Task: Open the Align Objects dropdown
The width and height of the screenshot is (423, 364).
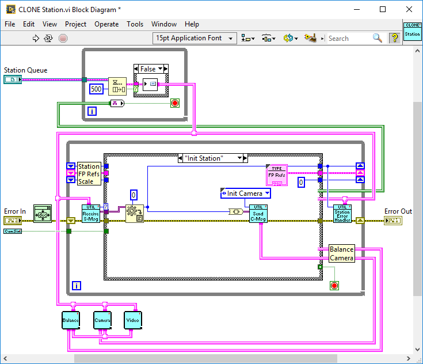Action: coord(249,38)
